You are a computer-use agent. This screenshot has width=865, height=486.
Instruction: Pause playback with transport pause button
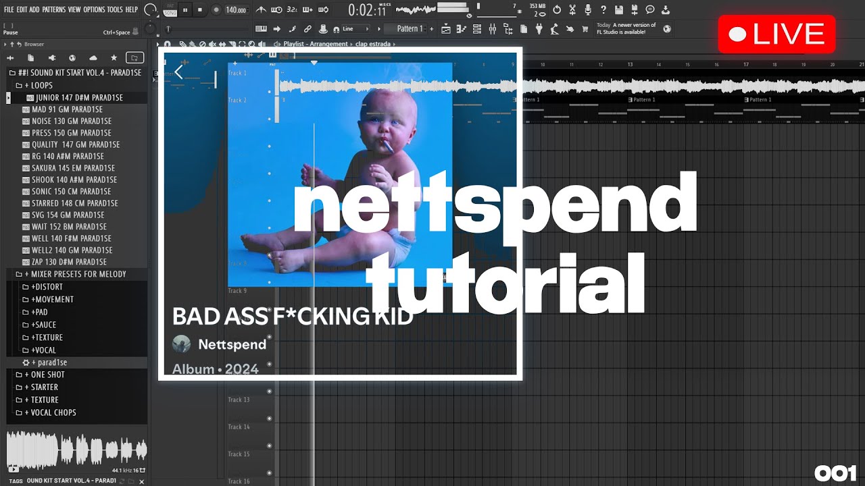185,10
